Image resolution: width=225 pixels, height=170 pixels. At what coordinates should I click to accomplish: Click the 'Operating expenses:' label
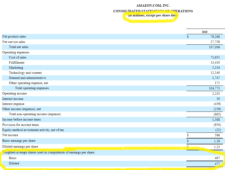(16, 52)
